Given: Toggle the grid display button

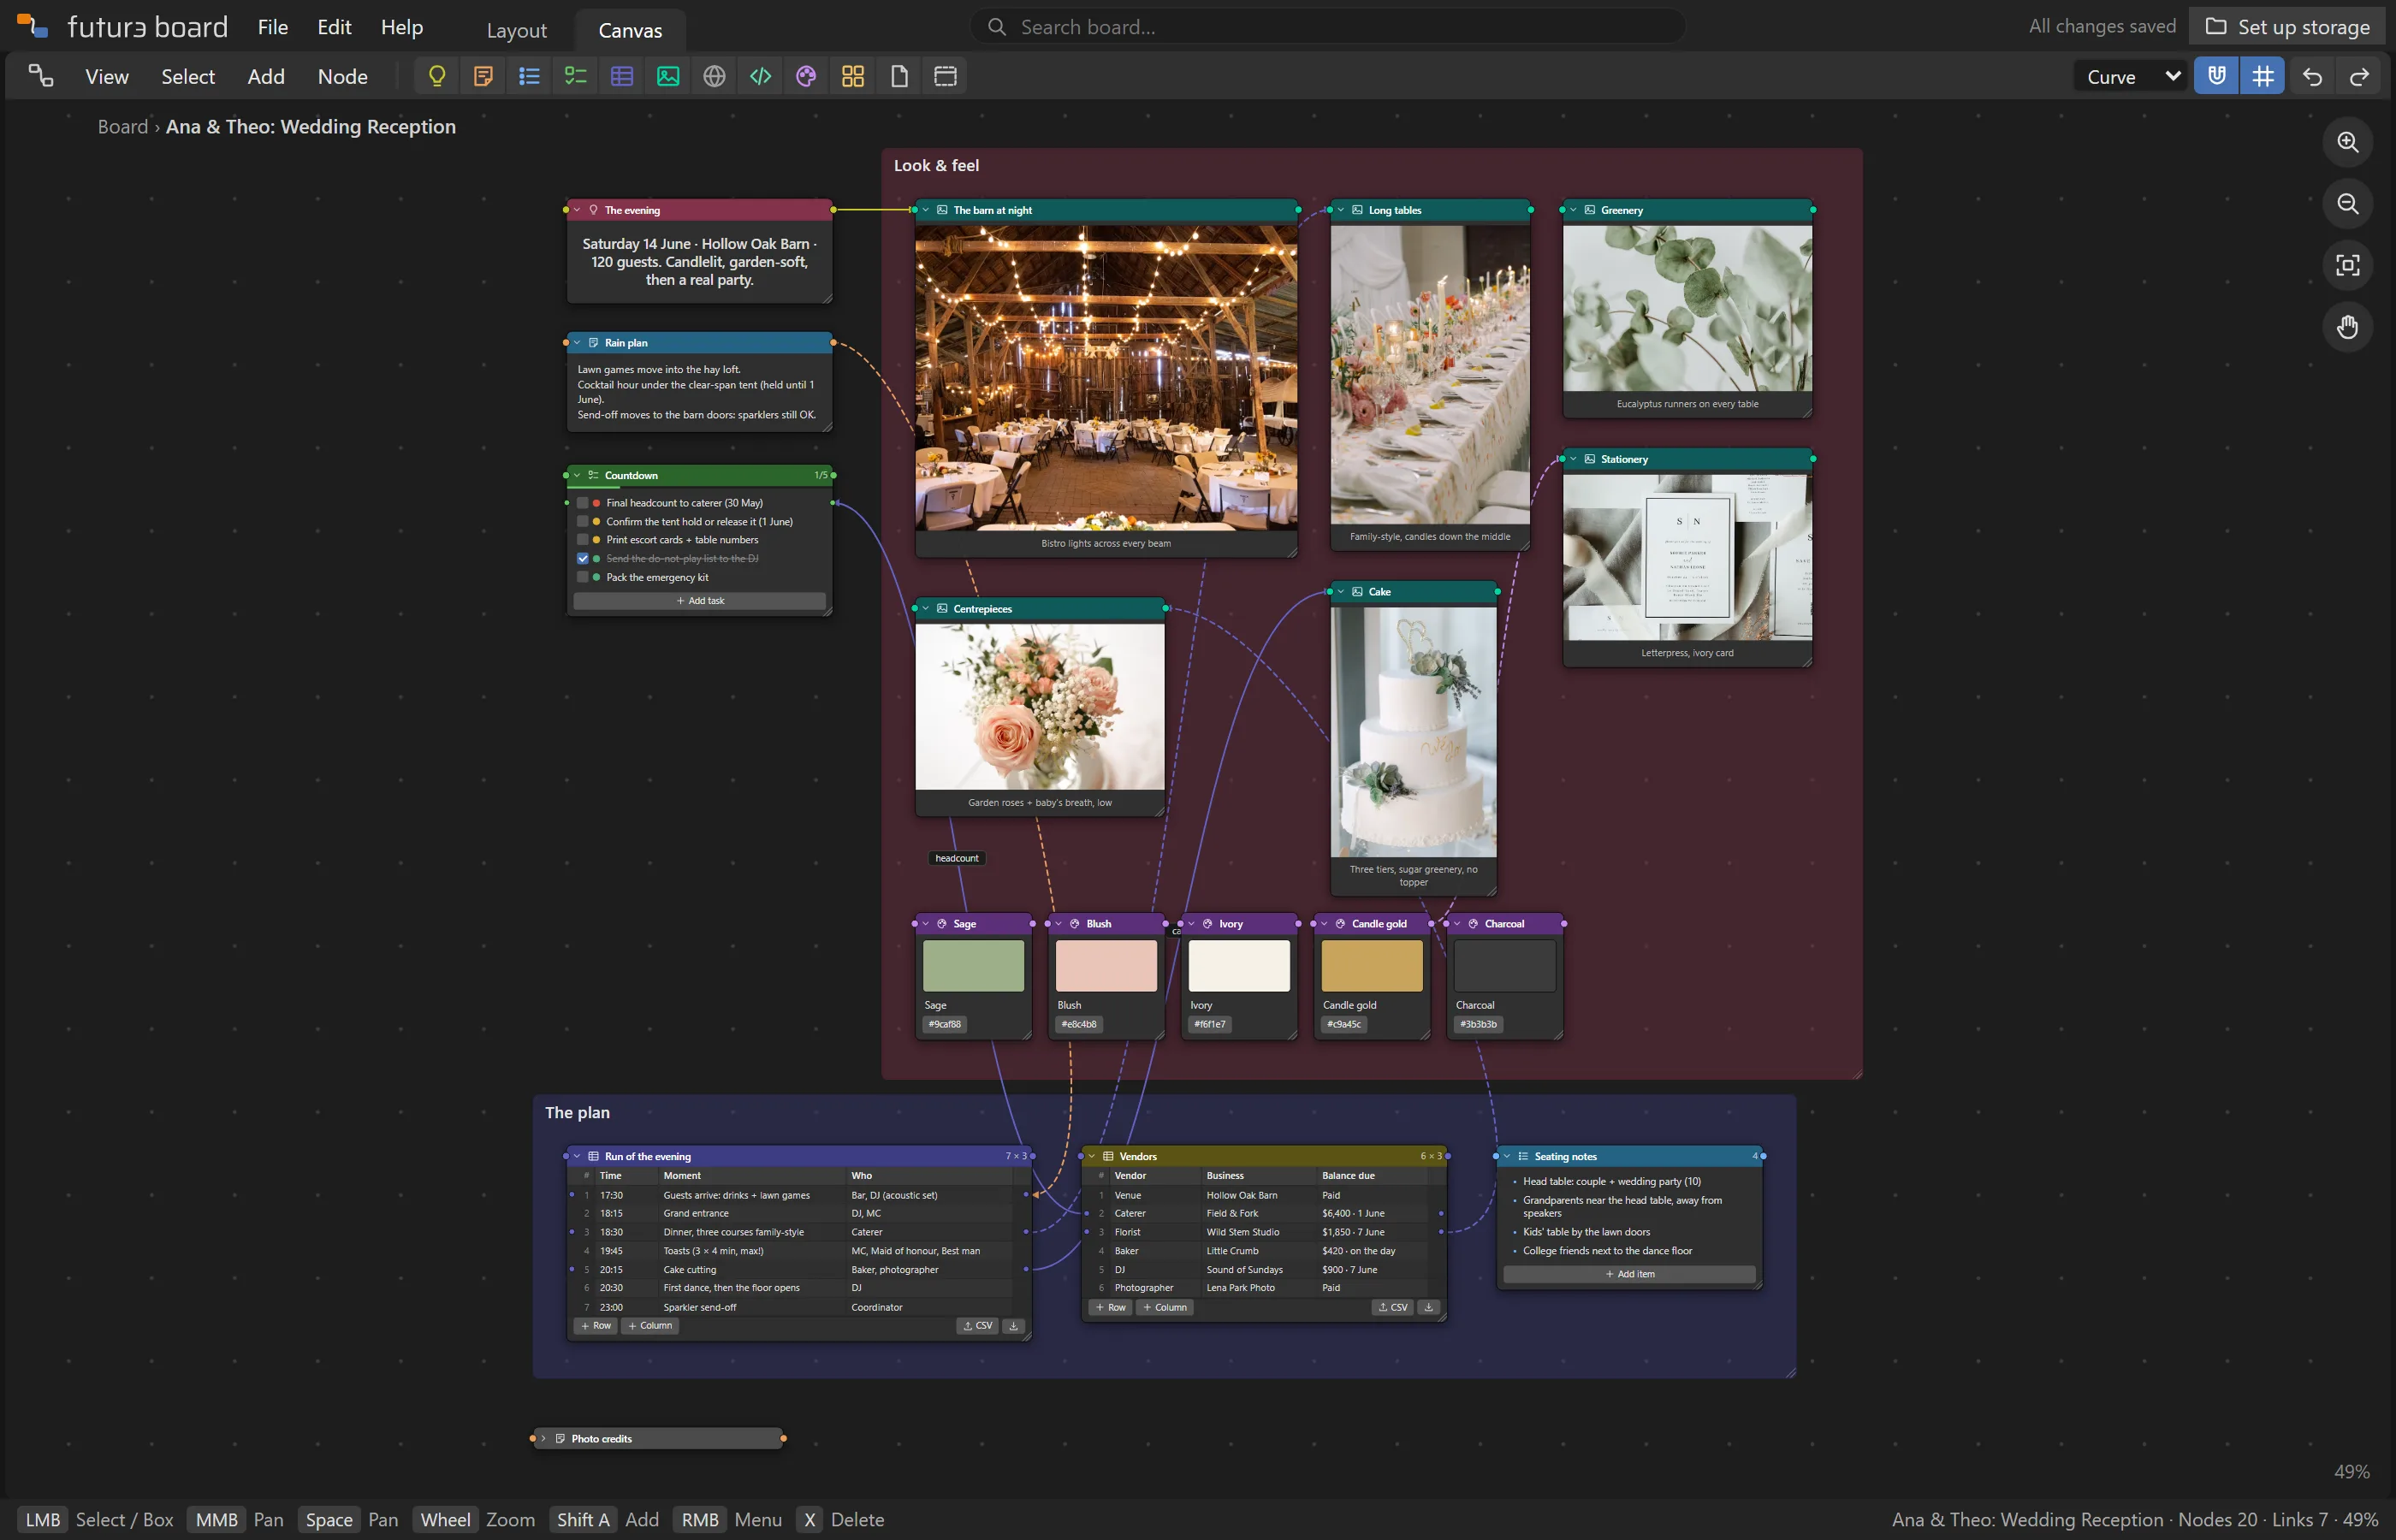Looking at the screenshot, I should coord(2262,76).
